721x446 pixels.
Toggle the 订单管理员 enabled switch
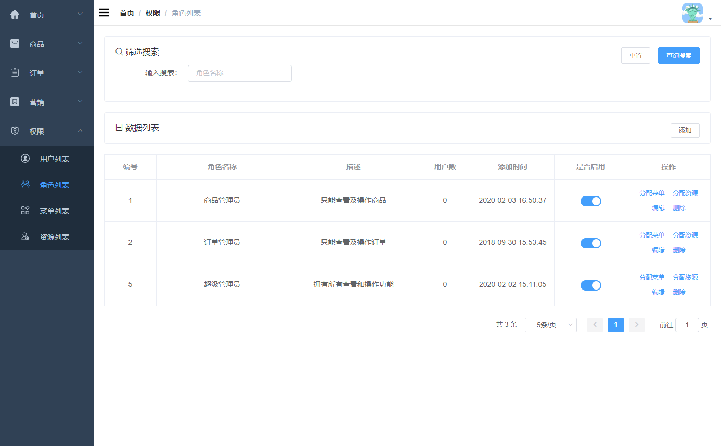pyautogui.click(x=590, y=243)
